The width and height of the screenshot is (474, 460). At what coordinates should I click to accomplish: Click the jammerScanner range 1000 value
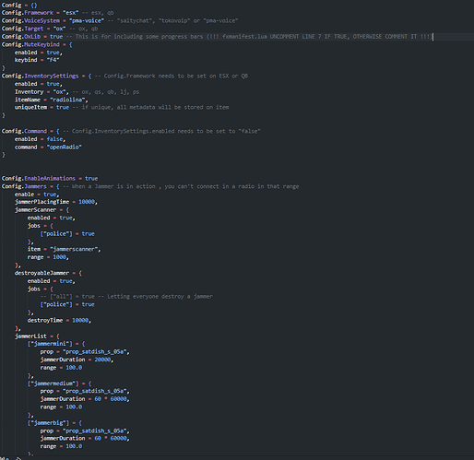pos(59,257)
